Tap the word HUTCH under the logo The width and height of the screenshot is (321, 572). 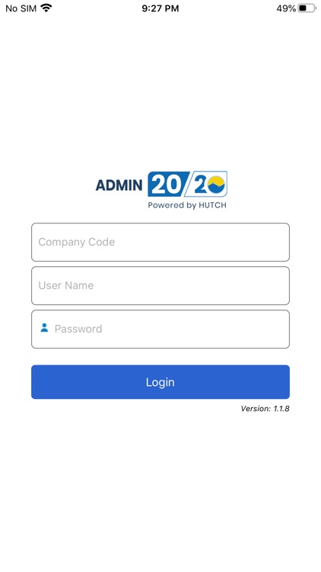pos(212,205)
